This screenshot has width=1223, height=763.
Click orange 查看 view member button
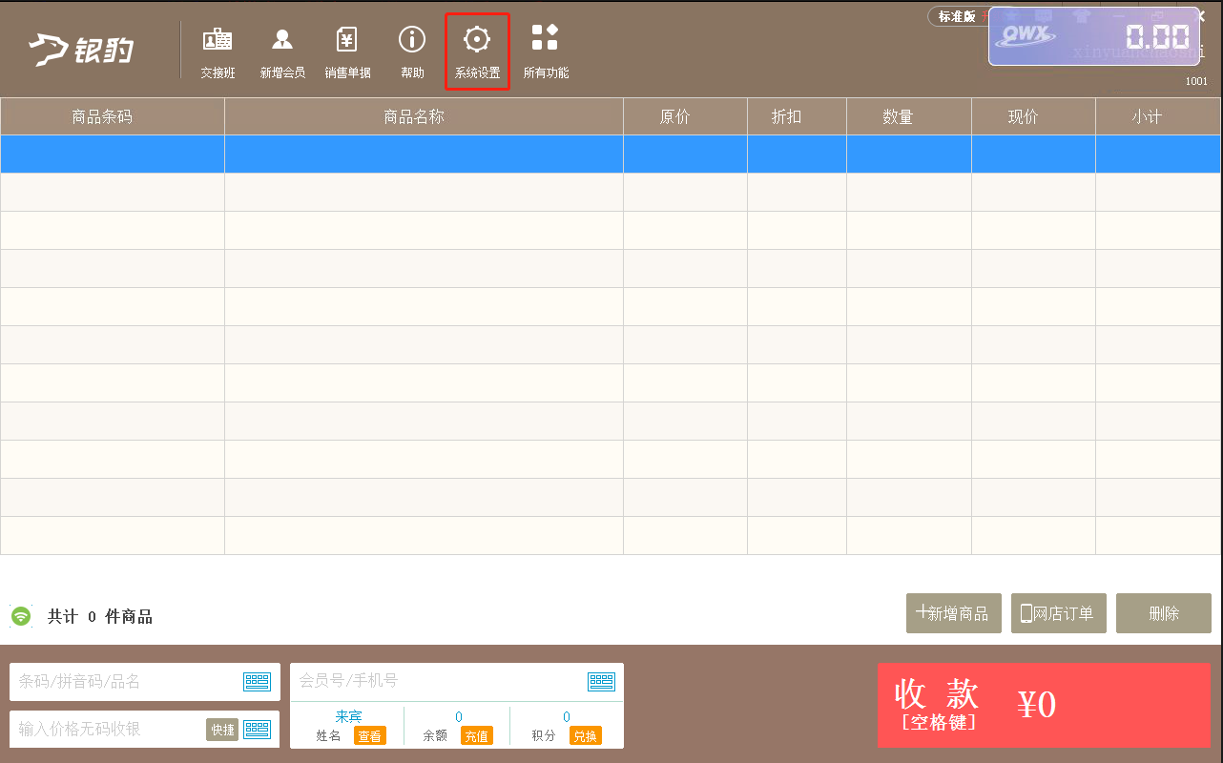(x=370, y=736)
